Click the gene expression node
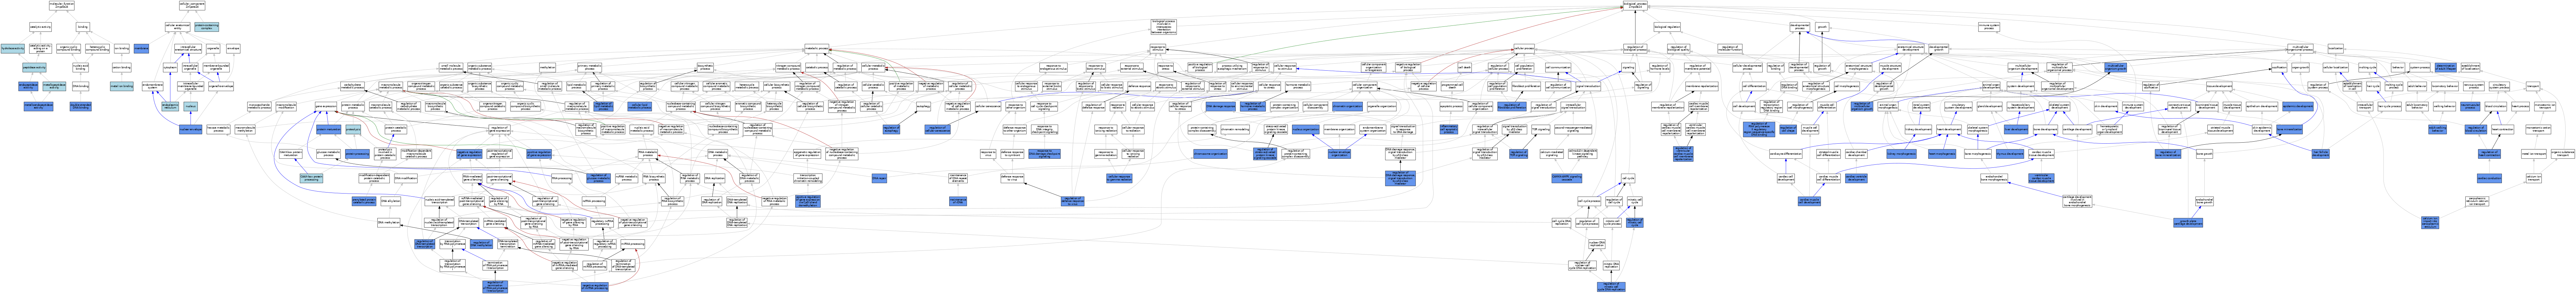This screenshot has height=294, width=2576. click(326, 106)
